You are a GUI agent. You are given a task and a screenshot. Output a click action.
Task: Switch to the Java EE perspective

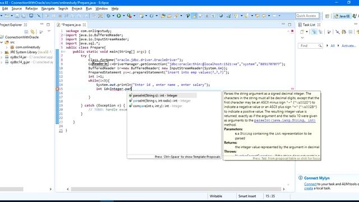[x=342, y=16]
